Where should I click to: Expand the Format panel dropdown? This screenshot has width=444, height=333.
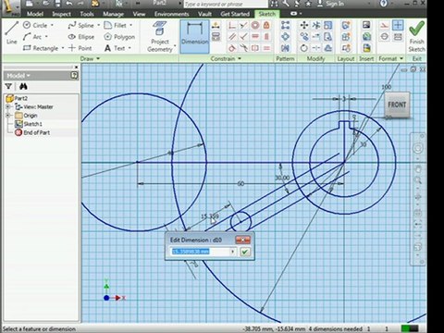[401, 58]
